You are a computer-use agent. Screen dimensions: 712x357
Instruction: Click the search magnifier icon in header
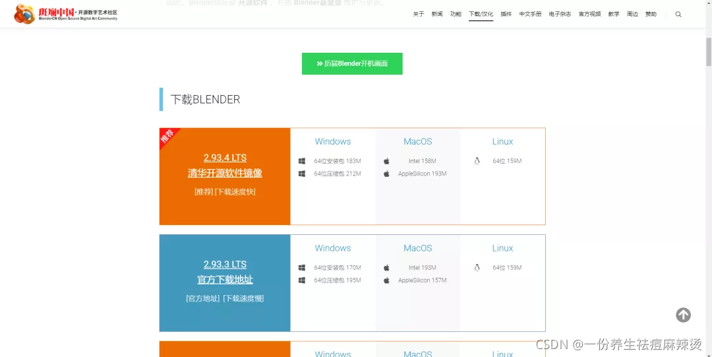click(x=678, y=14)
